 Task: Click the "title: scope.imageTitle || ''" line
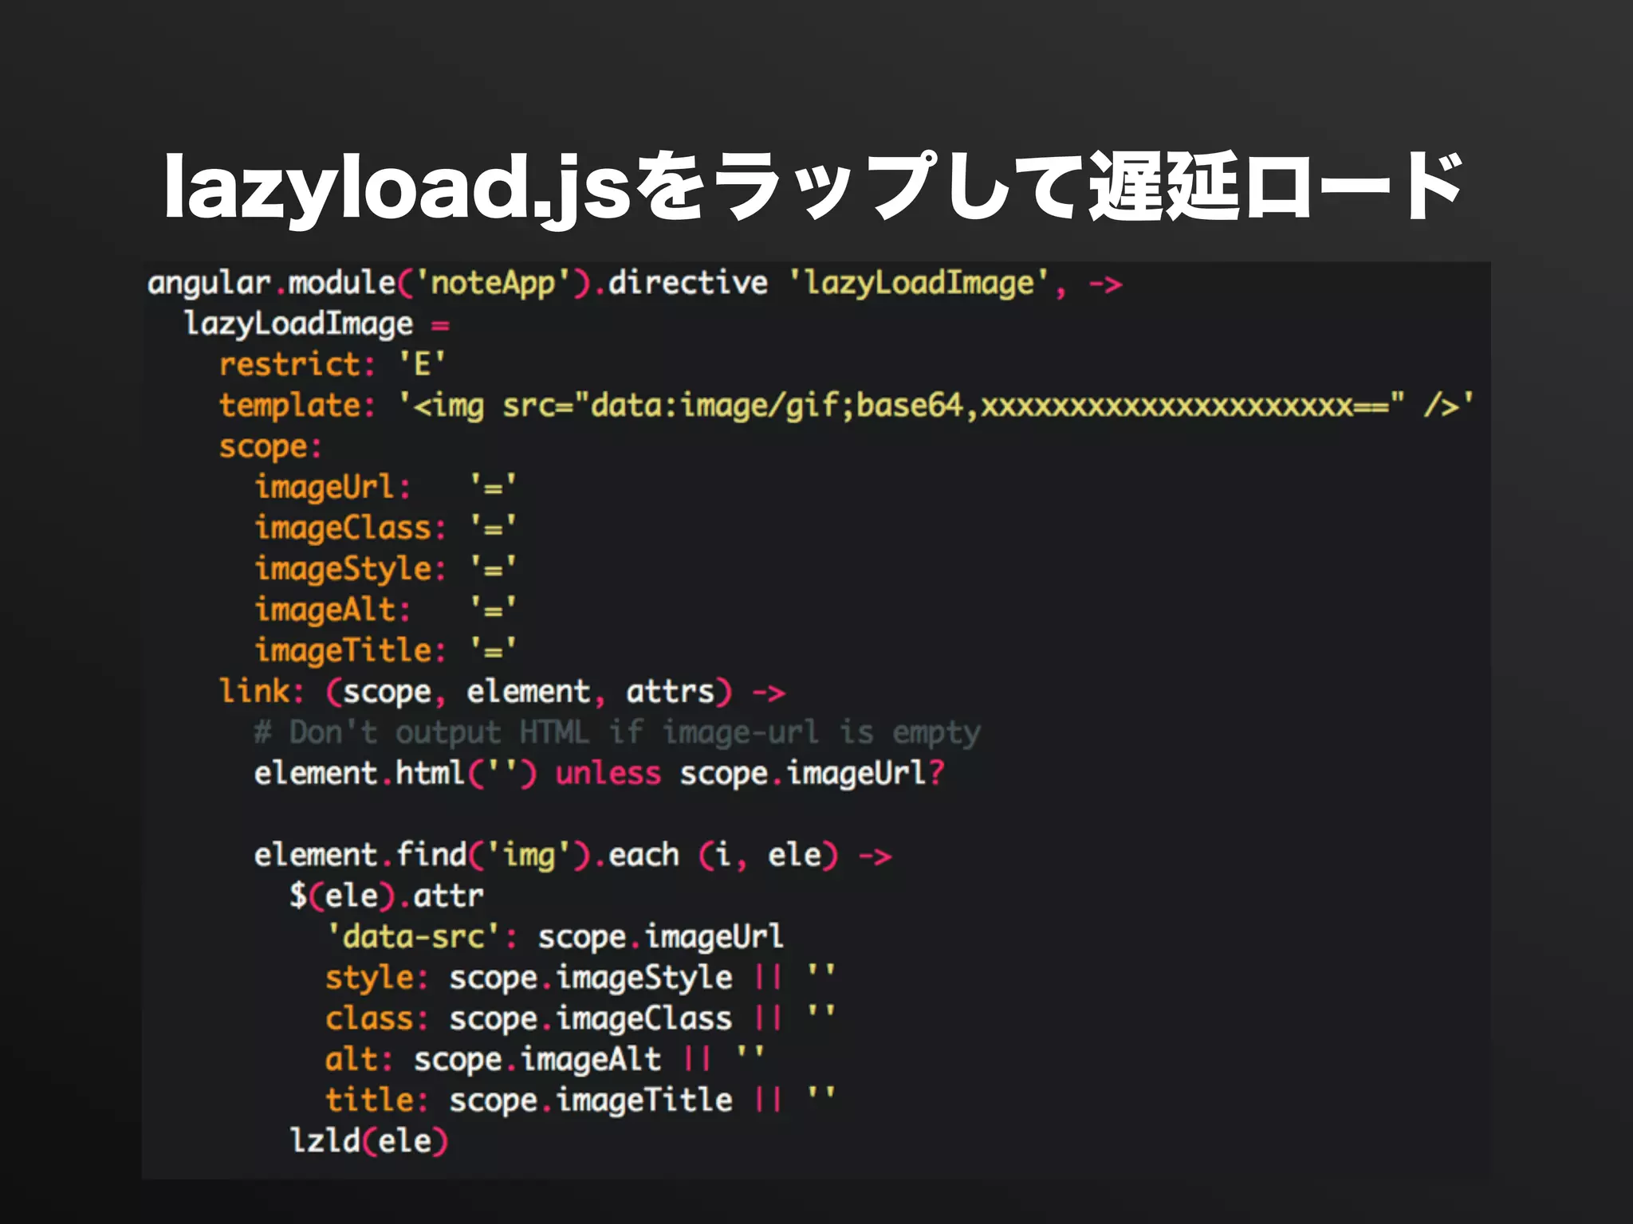pyautogui.click(x=581, y=1100)
